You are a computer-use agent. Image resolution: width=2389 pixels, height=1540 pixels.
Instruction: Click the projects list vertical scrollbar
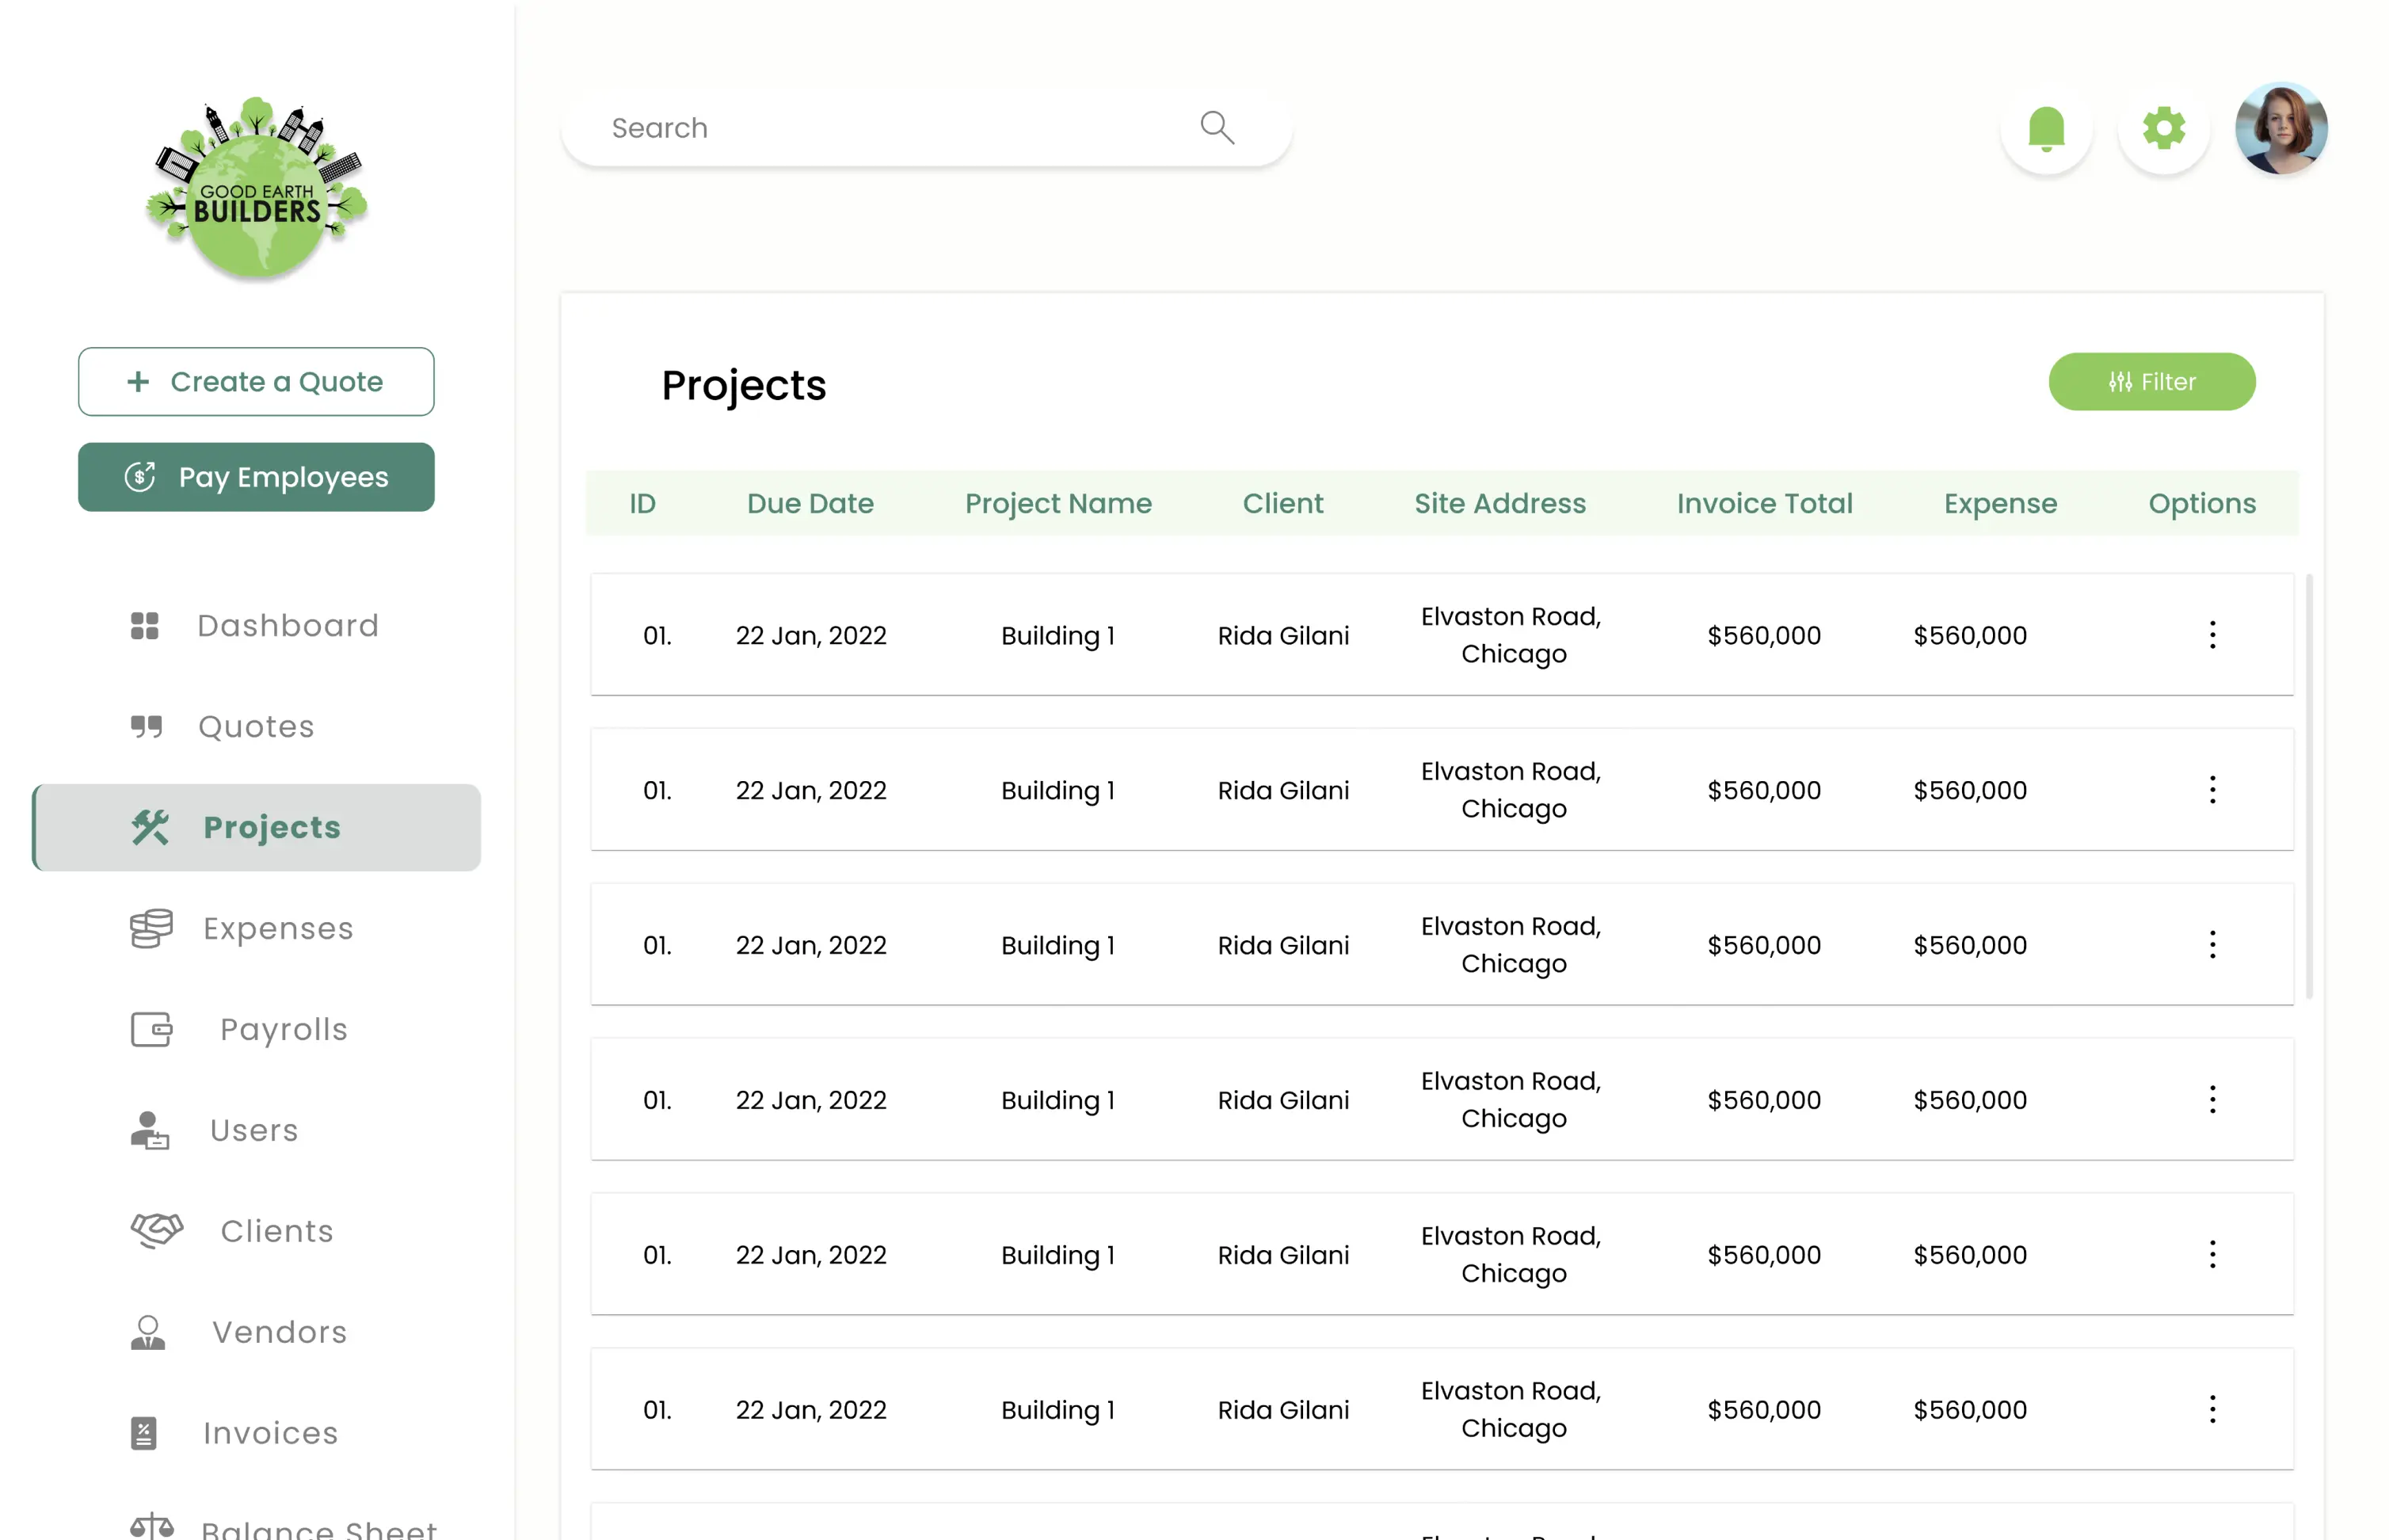point(2309,786)
